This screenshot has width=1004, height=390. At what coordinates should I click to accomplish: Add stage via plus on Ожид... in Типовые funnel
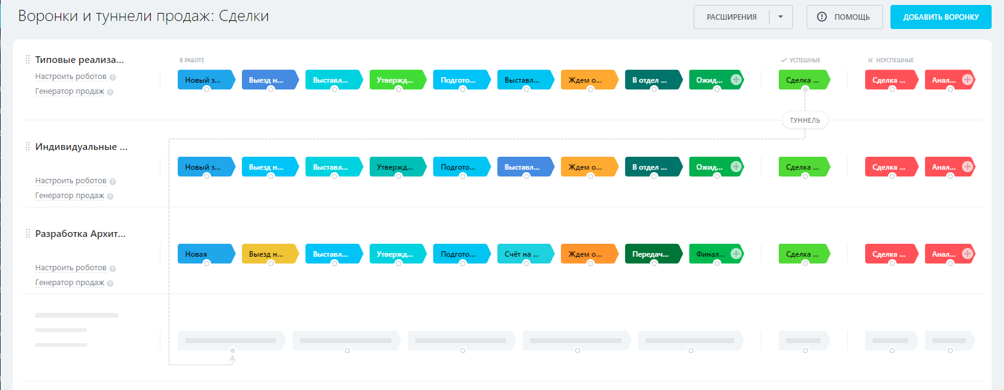736,80
